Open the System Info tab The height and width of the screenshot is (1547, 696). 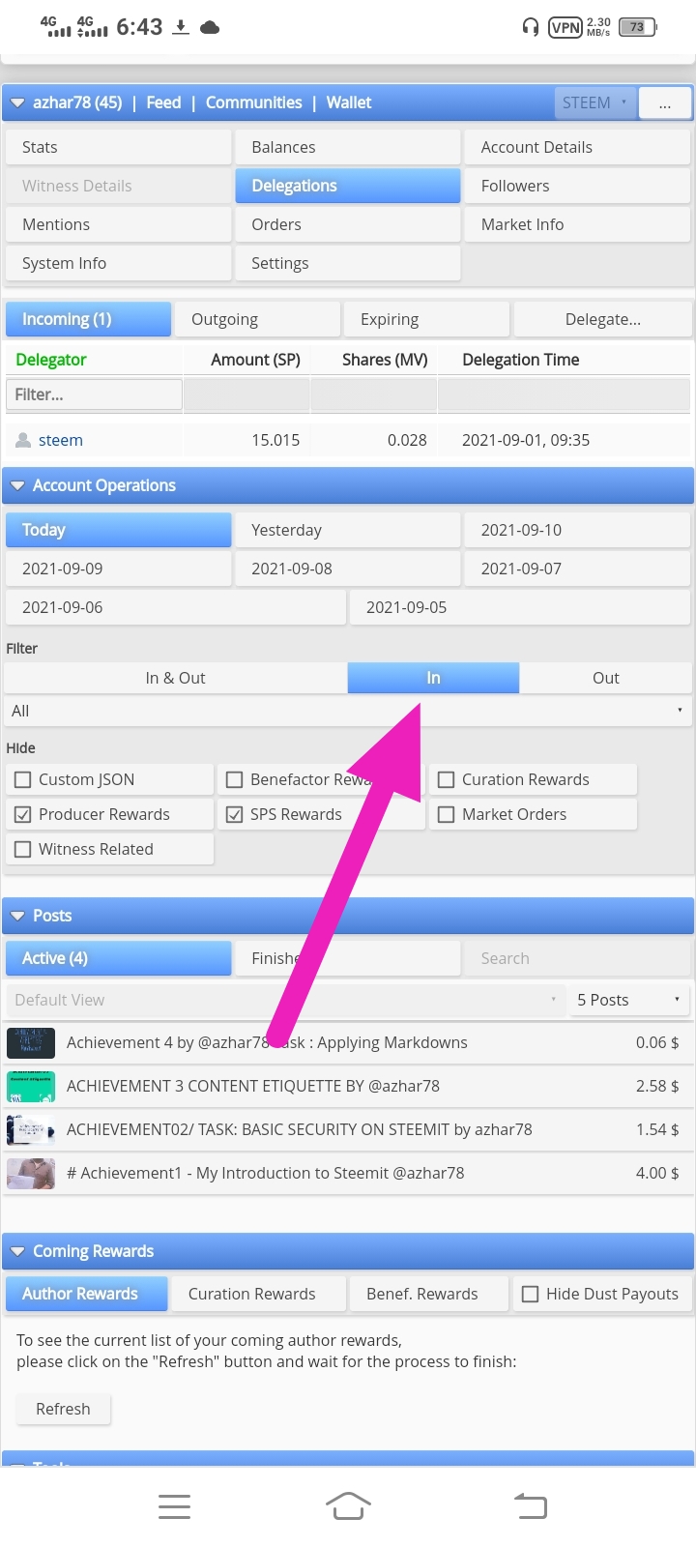[118, 263]
